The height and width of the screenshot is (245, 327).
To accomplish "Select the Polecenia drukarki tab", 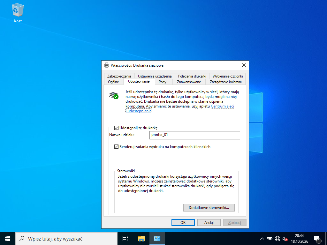I will coord(192,76).
